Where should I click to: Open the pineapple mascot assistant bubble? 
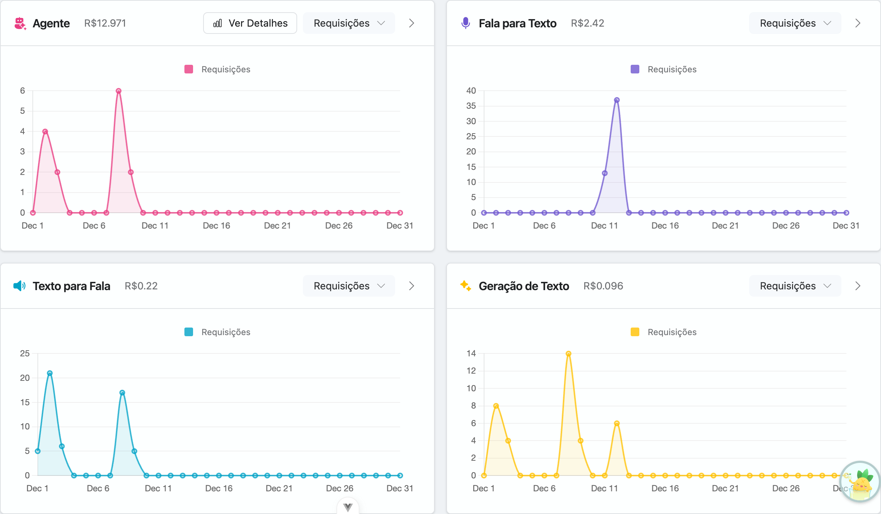click(860, 482)
